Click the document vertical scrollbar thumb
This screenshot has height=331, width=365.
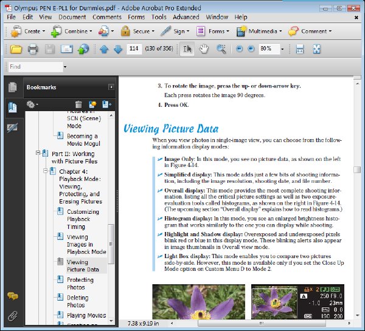pyautogui.click(x=357, y=169)
